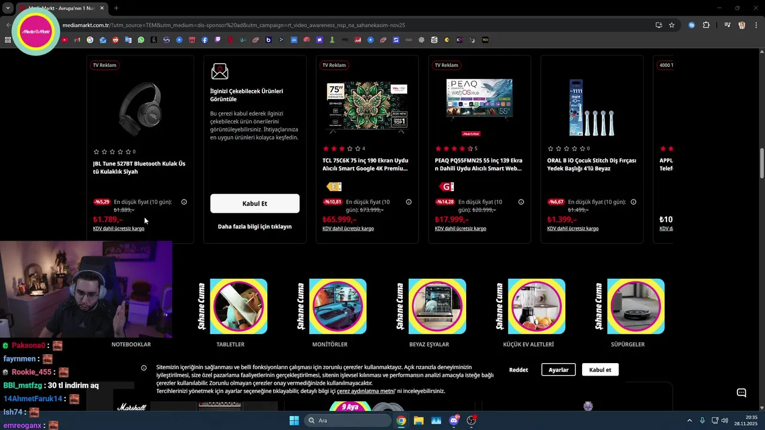This screenshot has height=430, width=765.
Task: Click KDV dahil ücretsiz kargo under JBL price
Action: (x=118, y=229)
